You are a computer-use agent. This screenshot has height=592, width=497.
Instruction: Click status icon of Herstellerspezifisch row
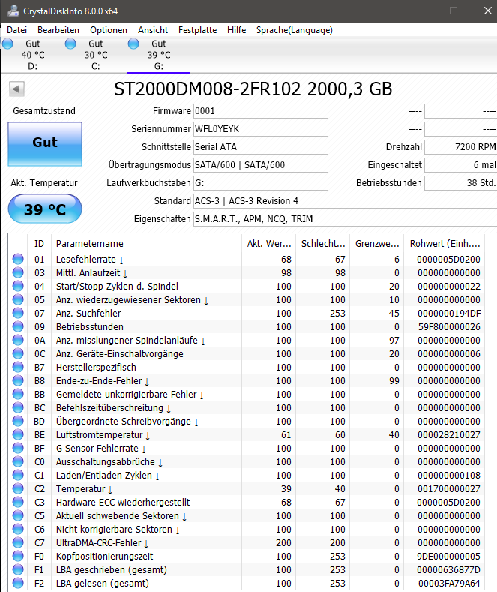tap(18, 367)
